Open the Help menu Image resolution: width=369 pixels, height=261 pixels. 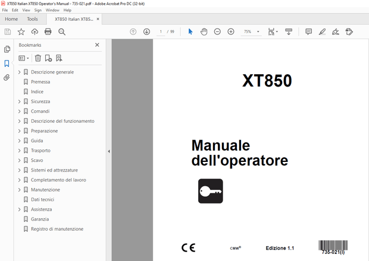point(67,10)
